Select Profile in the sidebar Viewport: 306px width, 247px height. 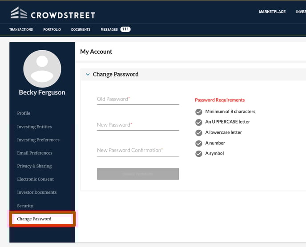(24, 113)
